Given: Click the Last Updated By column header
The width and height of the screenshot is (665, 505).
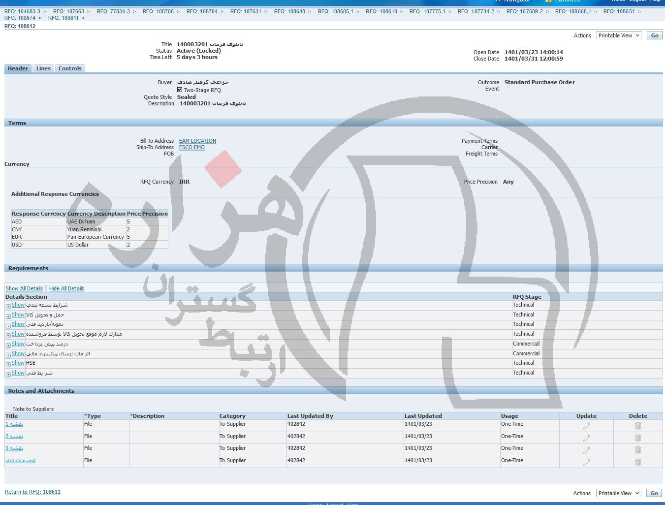Looking at the screenshot, I should (x=310, y=416).
